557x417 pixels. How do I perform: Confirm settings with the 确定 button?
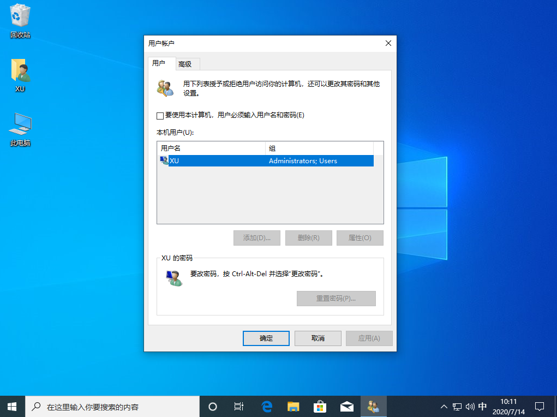266,338
